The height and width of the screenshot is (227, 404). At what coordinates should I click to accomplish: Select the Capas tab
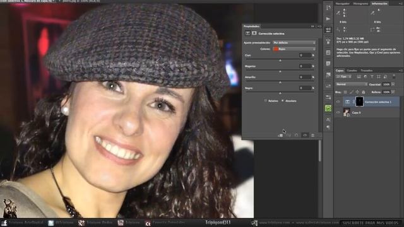[340, 71]
